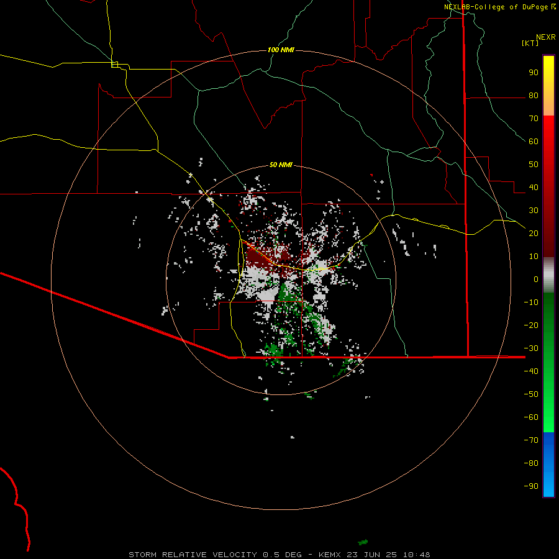Click the 80 value on the velocity scale
This screenshot has width=559, height=559.
pos(534,96)
